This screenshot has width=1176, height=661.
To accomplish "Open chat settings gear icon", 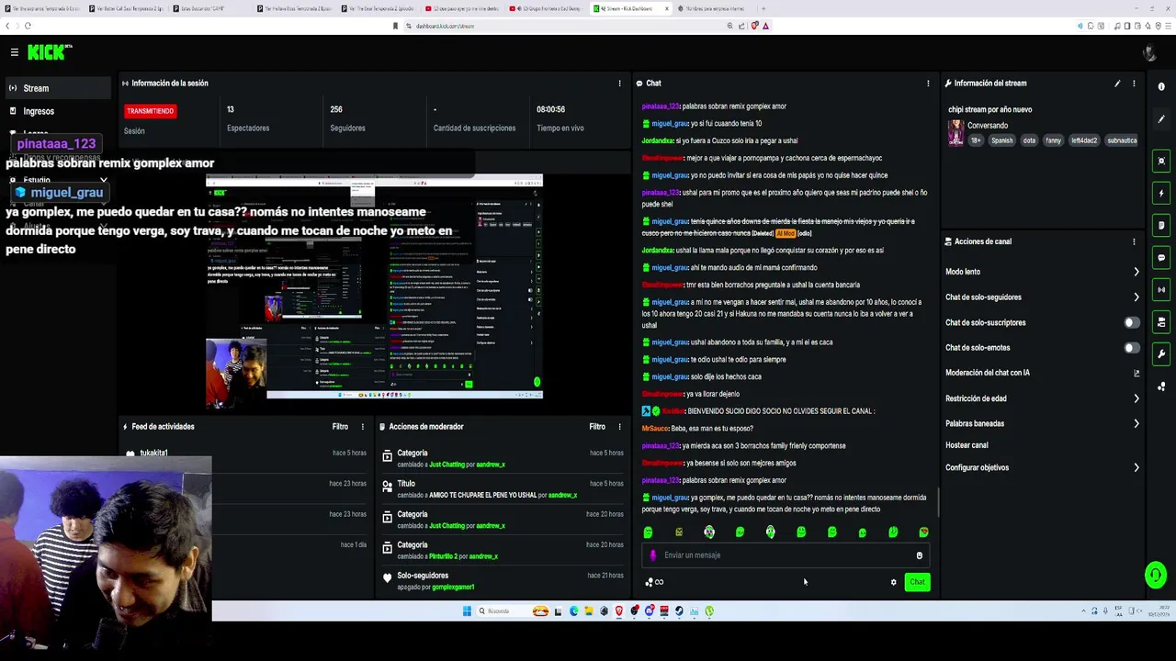I will coord(893,582).
